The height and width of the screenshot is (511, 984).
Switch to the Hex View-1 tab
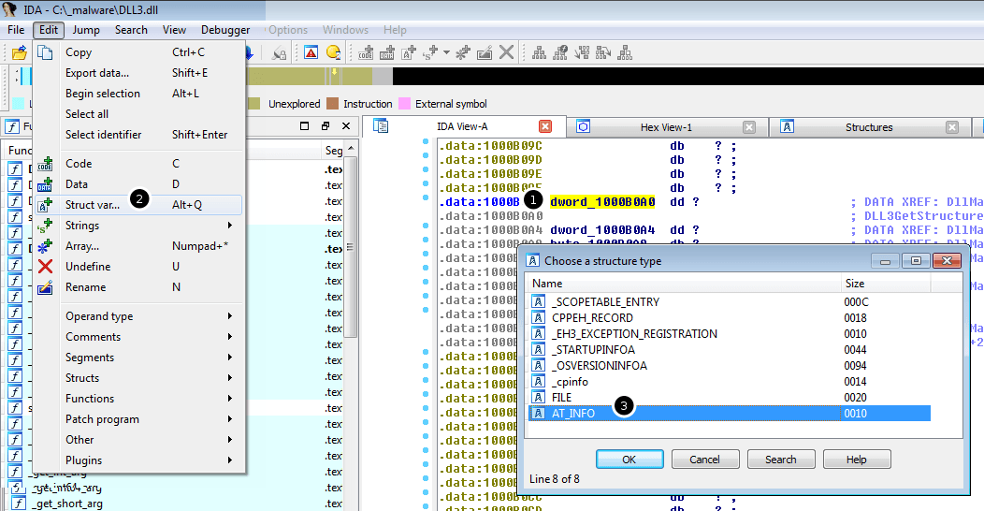point(665,127)
